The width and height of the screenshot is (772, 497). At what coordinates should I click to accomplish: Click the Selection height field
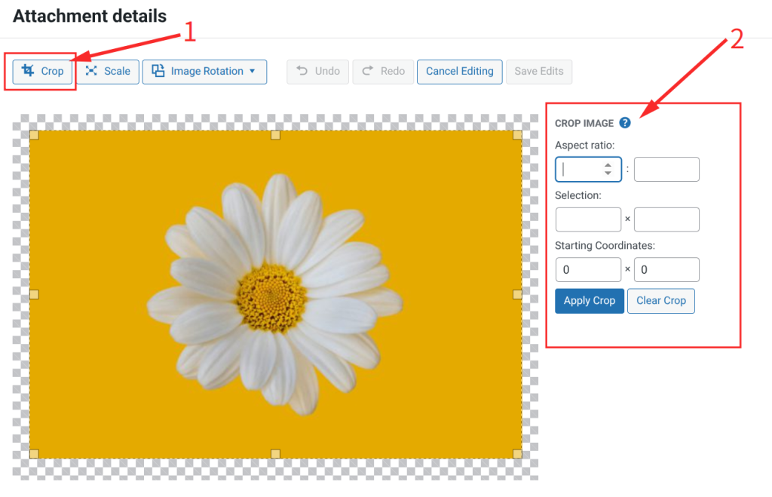(666, 219)
